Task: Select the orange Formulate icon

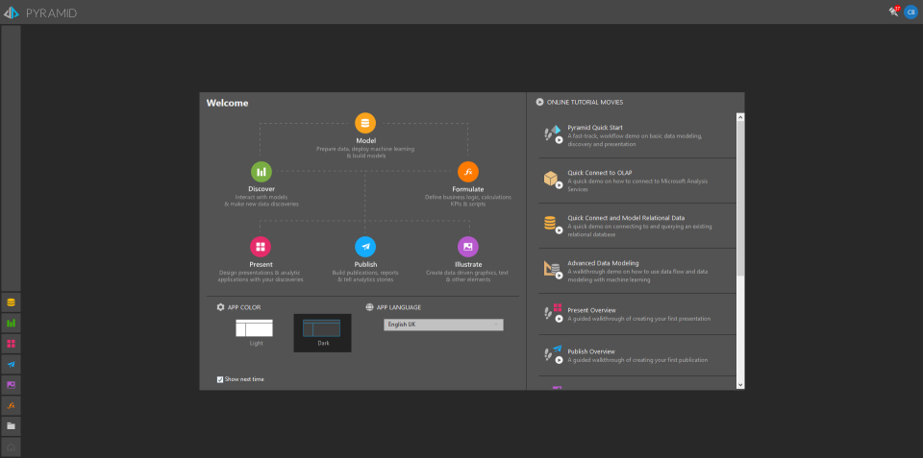Action: pyautogui.click(x=467, y=172)
